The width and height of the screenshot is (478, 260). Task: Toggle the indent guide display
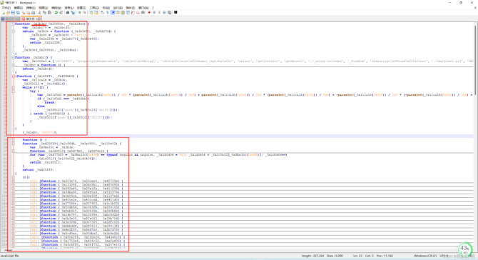point(113,13)
